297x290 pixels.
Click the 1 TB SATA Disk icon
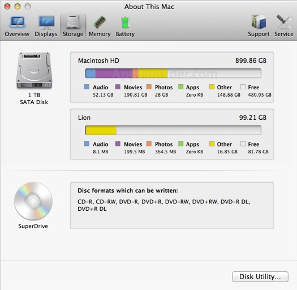[34, 71]
